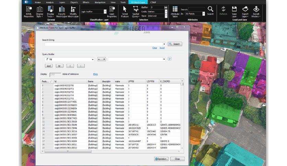Switch to the Home ribbon tab

38,2
